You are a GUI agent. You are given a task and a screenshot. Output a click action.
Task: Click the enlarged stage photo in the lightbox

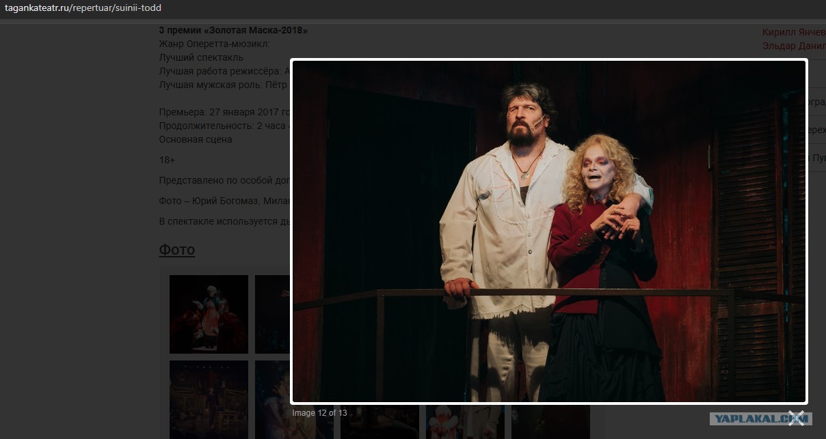click(x=549, y=231)
